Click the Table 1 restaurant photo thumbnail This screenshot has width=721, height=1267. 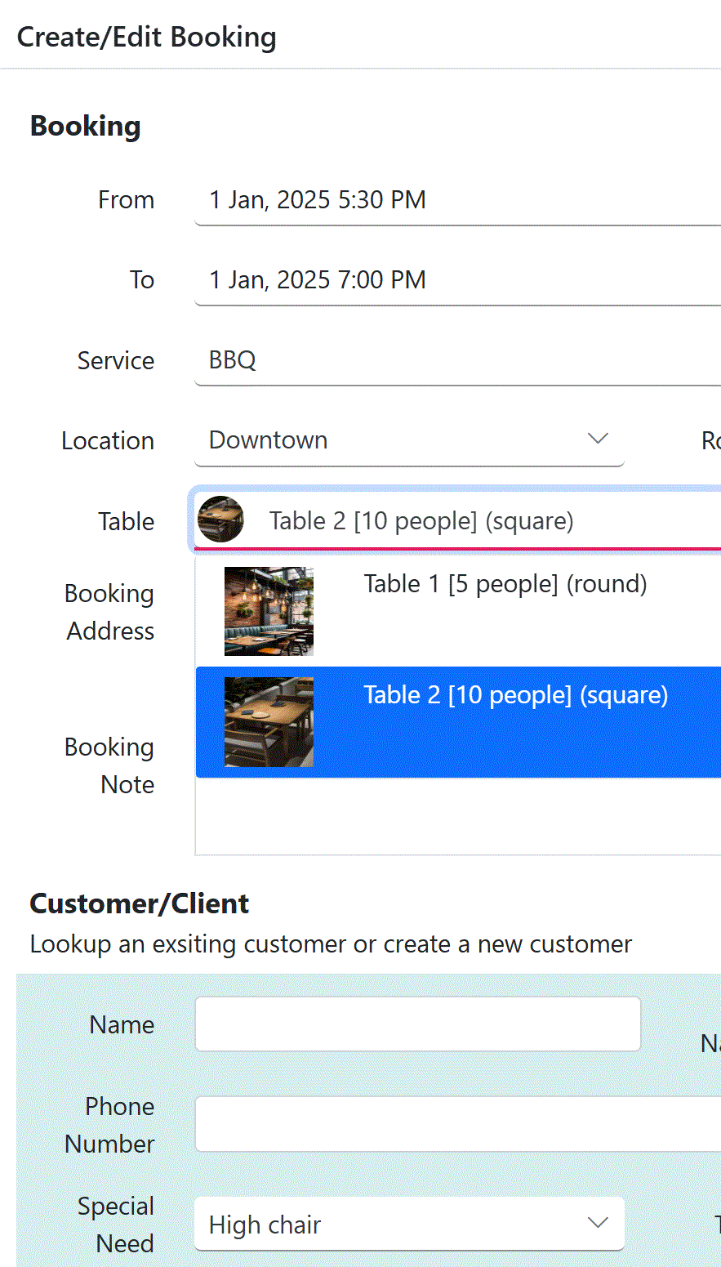click(269, 611)
